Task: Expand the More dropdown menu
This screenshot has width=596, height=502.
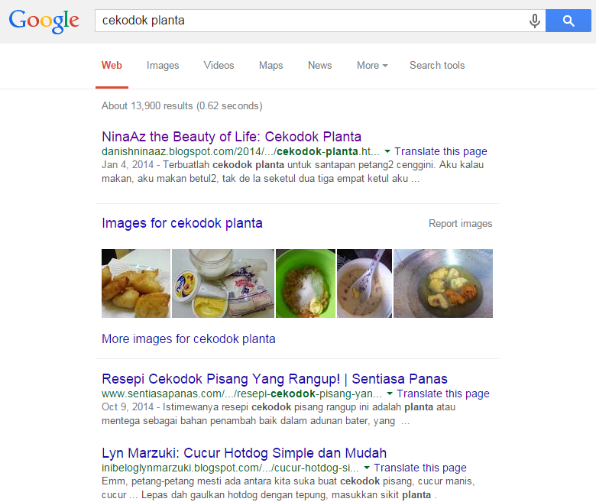Action: (x=372, y=66)
